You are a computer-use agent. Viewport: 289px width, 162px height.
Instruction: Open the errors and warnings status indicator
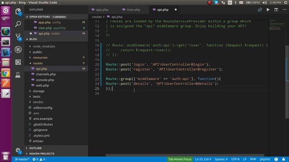39,159
